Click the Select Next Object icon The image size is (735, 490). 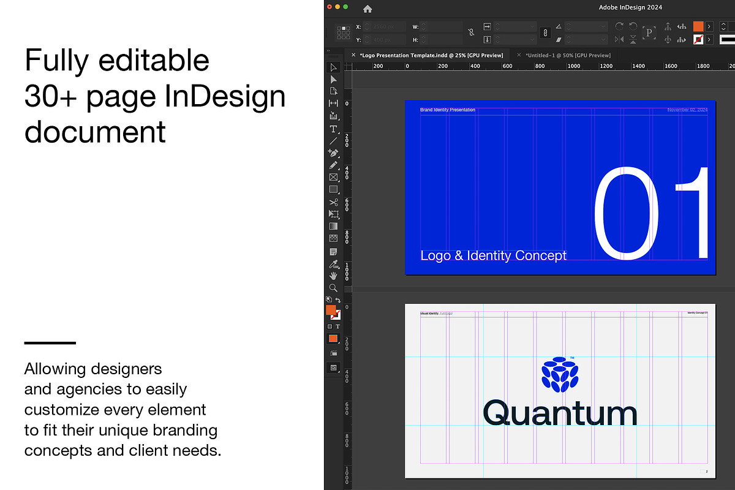tap(682, 39)
